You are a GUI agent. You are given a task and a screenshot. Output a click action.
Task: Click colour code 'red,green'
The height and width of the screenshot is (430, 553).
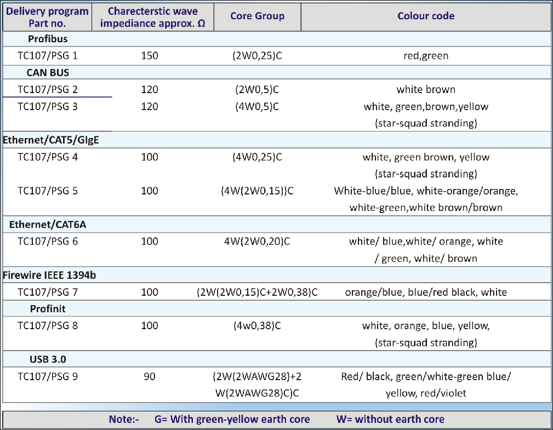click(426, 56)
